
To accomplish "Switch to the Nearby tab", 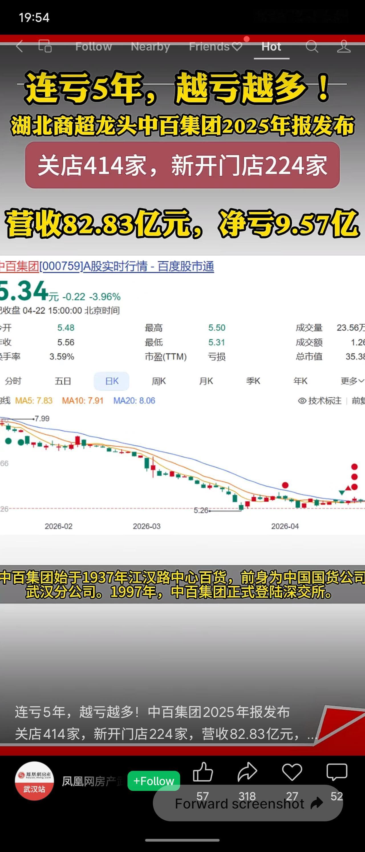I will click(151, 47).
